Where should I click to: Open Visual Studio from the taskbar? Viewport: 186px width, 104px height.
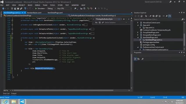[x=22, y=101]
